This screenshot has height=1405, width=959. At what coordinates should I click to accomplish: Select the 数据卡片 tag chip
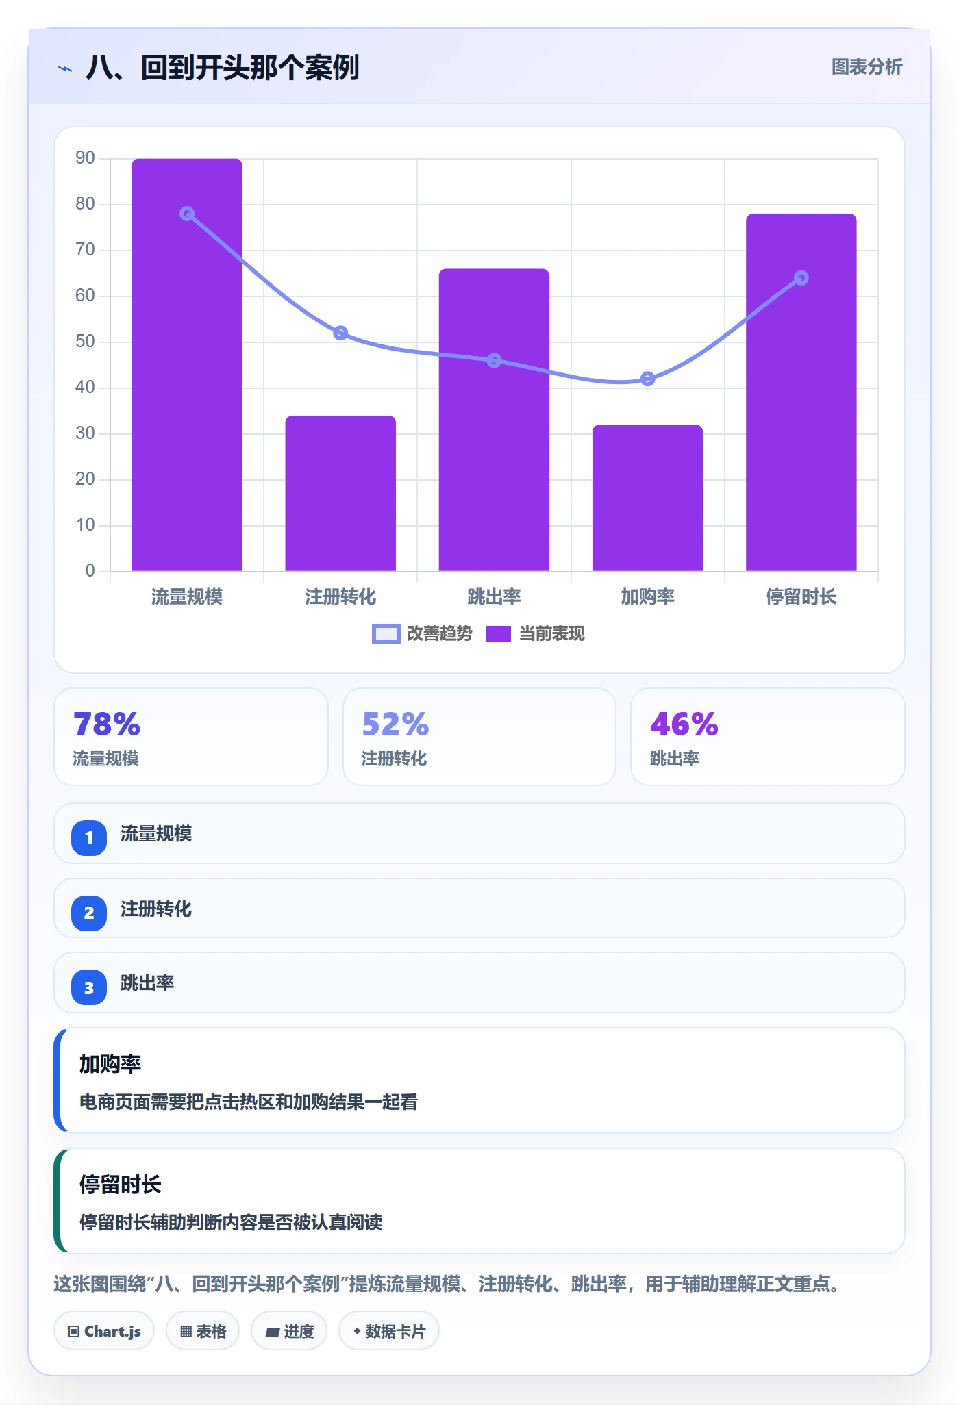tap(389, 1331)
